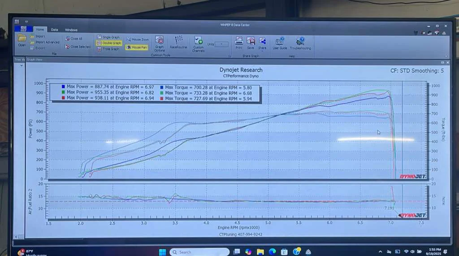Switch to the Tree View tab
This screenshot has height=256, width=459.
[20, 60]
